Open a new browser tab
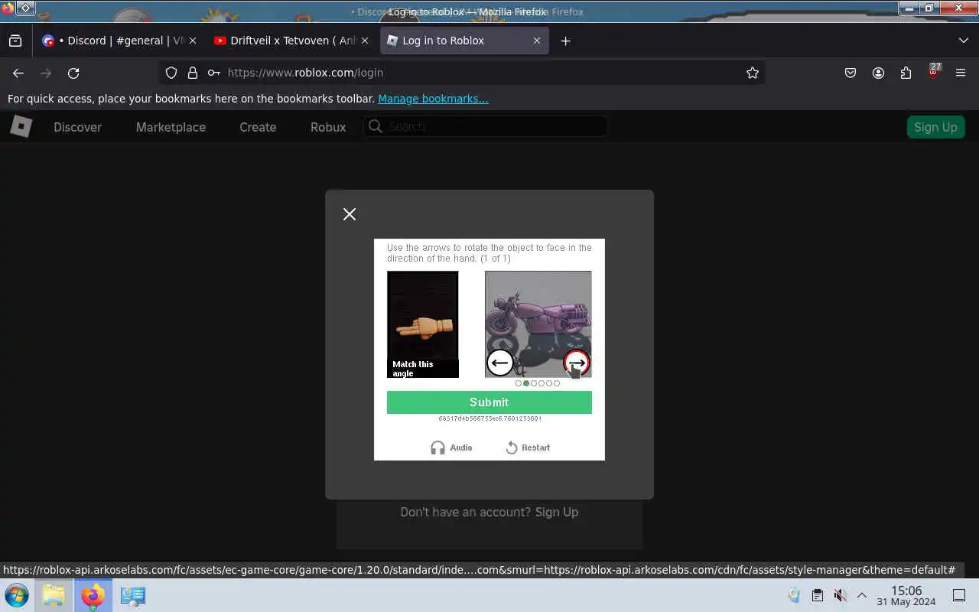 565,41
